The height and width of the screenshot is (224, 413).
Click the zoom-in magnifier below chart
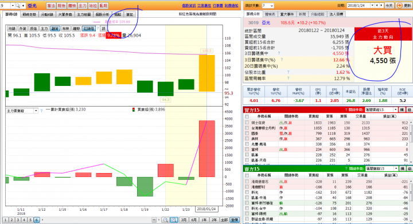pos(174,220)
